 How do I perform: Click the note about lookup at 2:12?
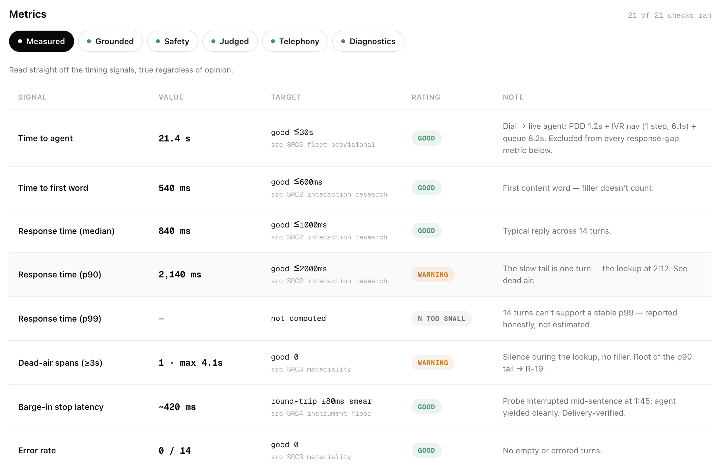(x=595, y=275)
